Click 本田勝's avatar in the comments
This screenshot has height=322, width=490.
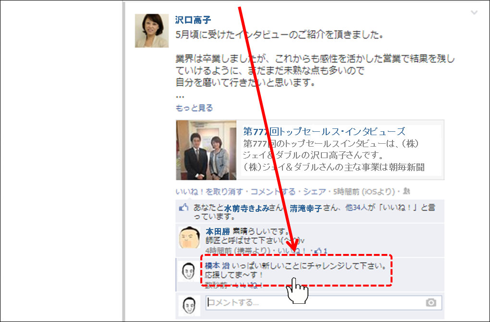tap(189, 237)
